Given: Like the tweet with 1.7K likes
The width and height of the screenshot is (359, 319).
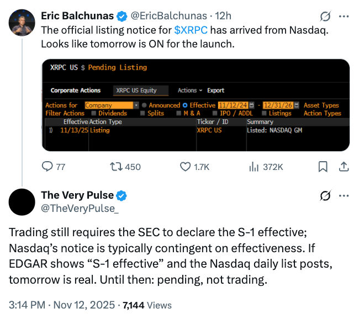Looking at the screenshot, I should (x=186, y=167).
